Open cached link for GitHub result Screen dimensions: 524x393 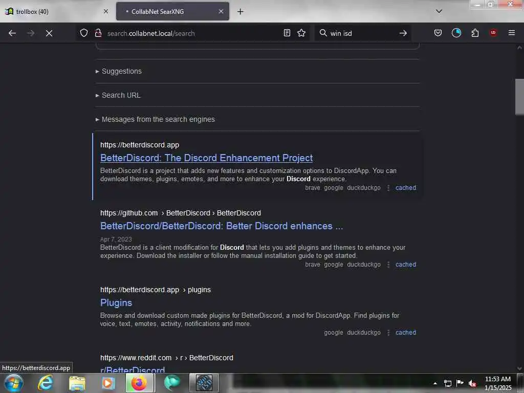[406, 265]
